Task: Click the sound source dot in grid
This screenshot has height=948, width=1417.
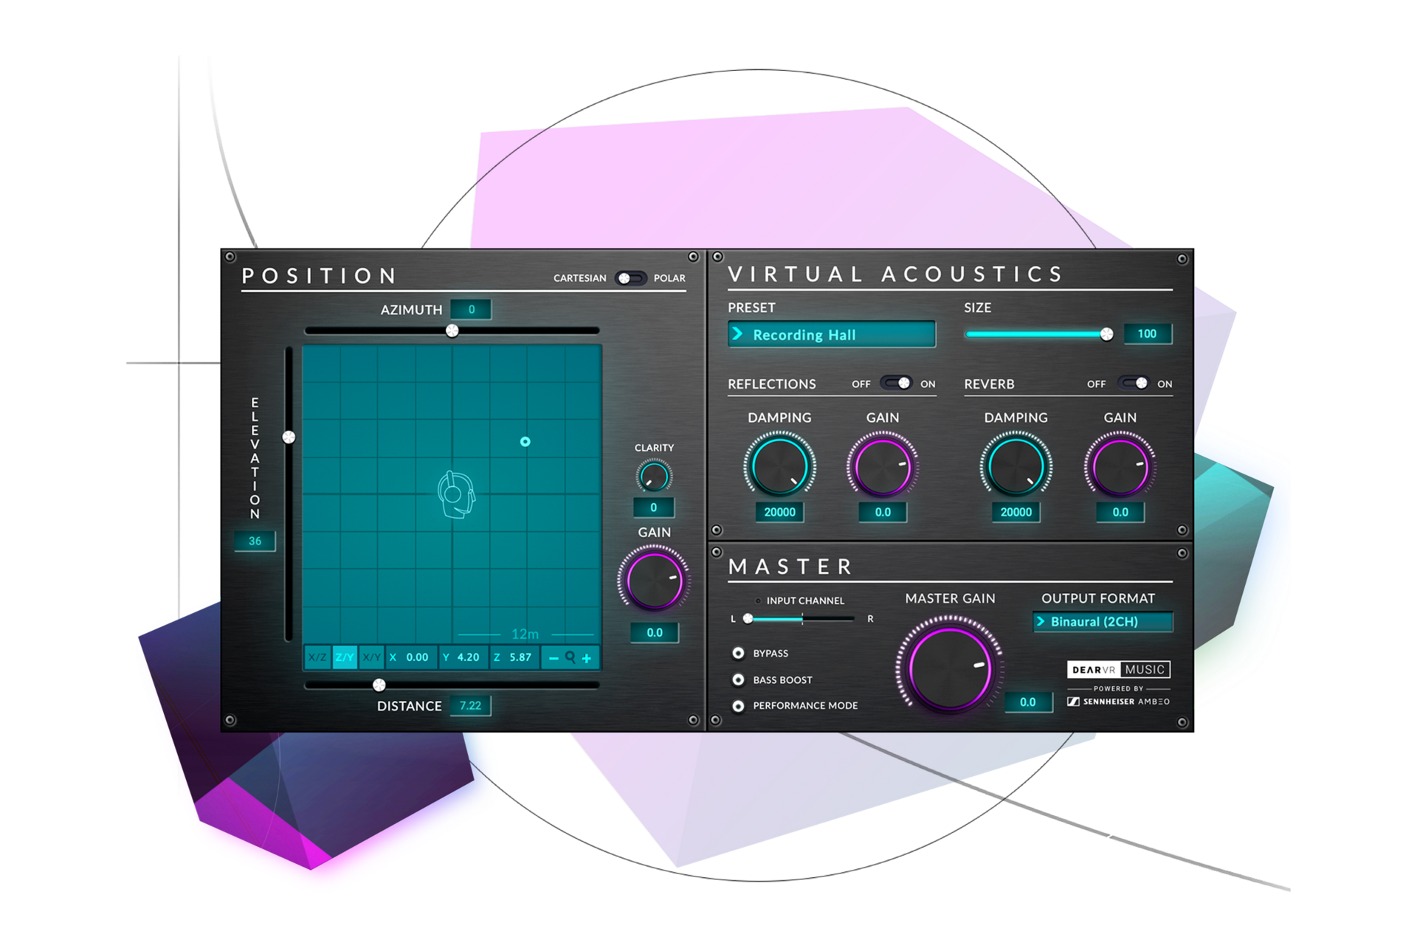Action: pyautogui.click(x=525, y=442)
